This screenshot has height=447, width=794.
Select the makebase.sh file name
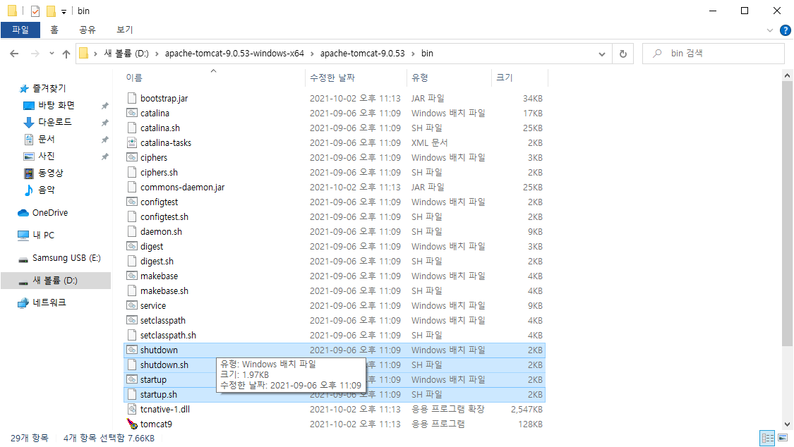[x=164, y=290]
